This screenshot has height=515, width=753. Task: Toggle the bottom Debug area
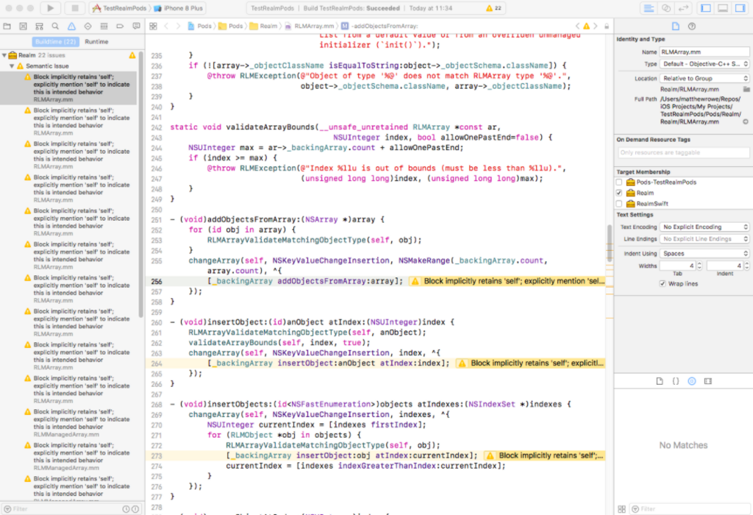723,8
